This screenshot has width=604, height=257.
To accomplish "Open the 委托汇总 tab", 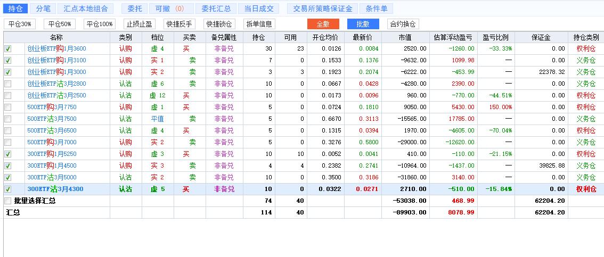I will 216,9.
